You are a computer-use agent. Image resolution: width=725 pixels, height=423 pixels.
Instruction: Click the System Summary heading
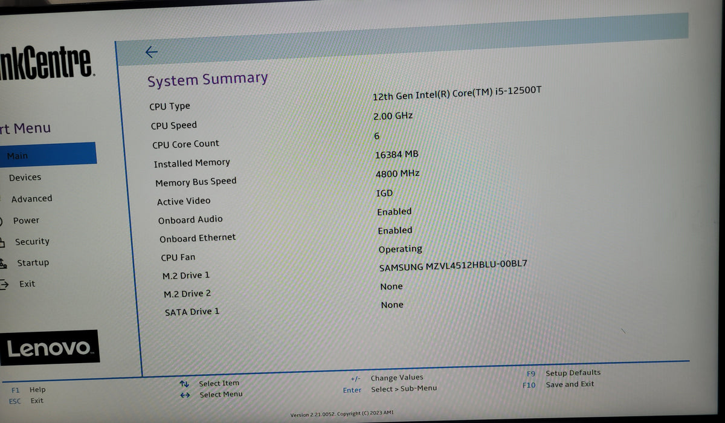(x=207, y=80)
